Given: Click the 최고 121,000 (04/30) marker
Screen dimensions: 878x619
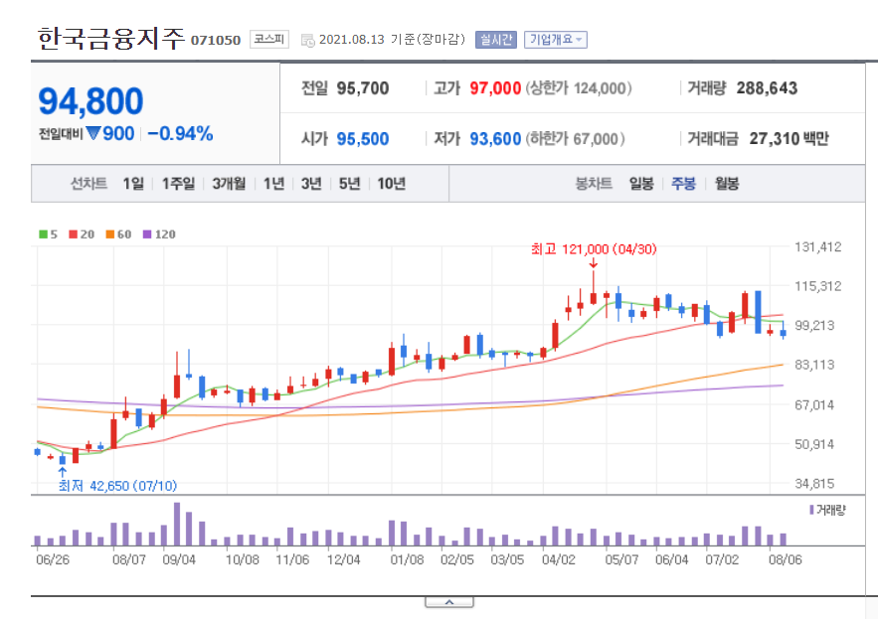Looking at the screenshot, I should tap(594, 249).
